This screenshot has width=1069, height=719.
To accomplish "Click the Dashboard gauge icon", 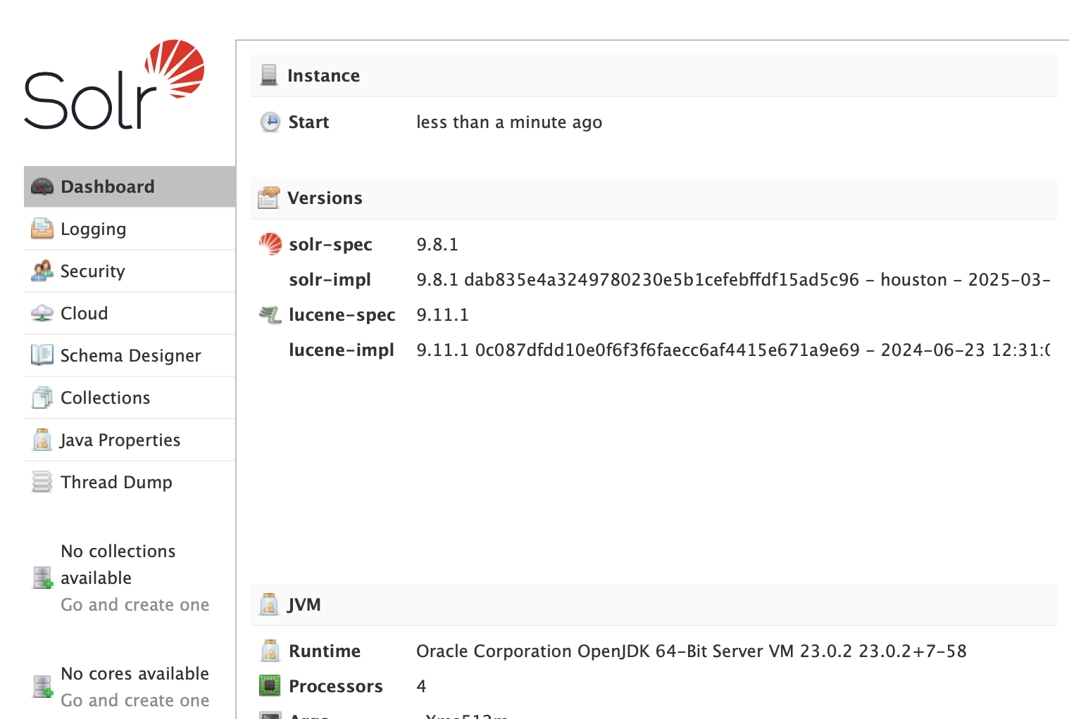I will [42, 186].
